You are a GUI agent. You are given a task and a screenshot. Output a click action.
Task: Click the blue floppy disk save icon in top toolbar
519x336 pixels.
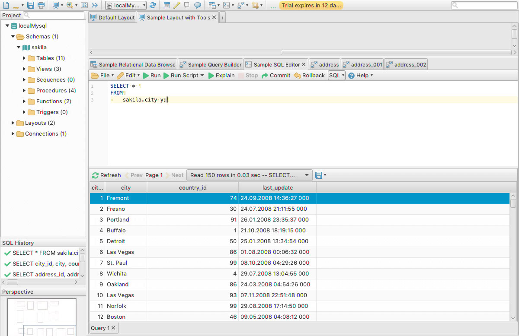[31, 5]
